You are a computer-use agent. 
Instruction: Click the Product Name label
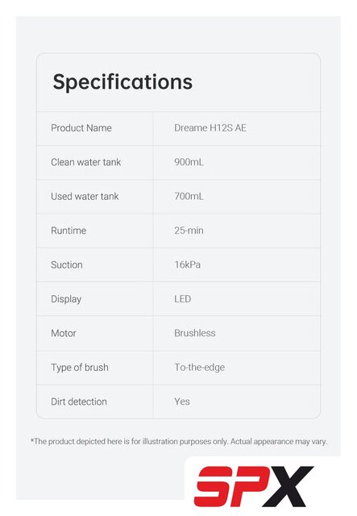(x=81, y=127)
